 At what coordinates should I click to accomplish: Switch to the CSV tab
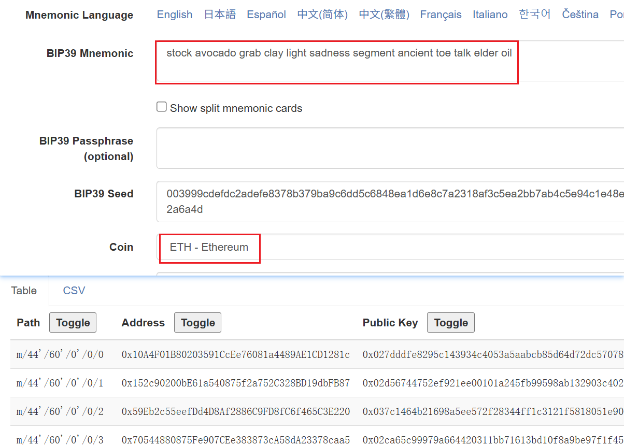(74, 291)
